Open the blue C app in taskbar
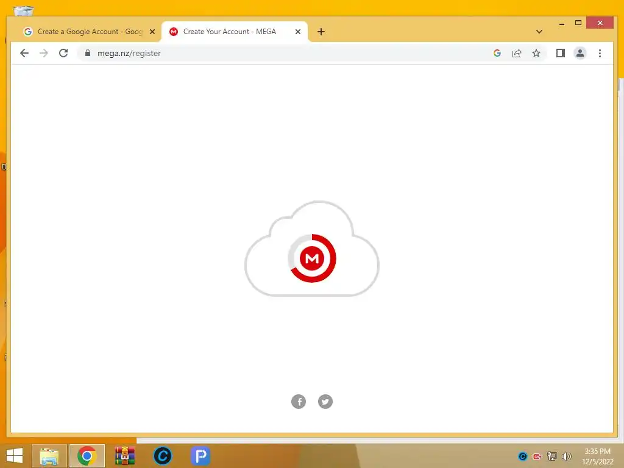Image resolution: width=624 pixels, height=468 pixels. (162, 456)
